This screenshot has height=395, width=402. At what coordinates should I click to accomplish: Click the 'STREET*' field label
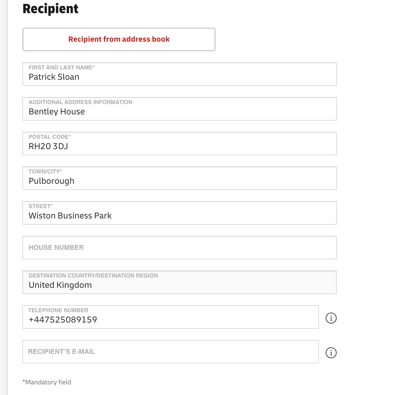tap(41, 206)
